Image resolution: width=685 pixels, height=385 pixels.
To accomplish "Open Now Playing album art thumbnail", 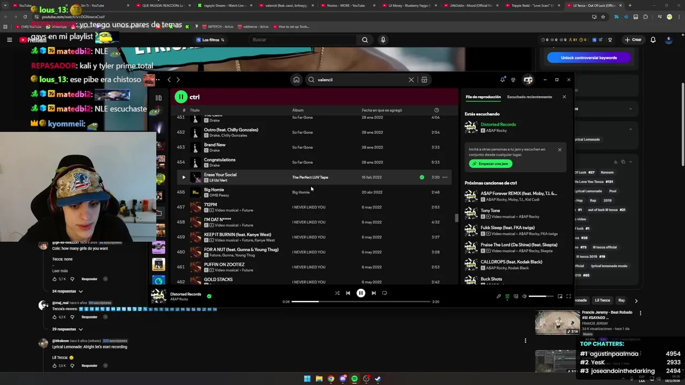I will coord(158,296).
